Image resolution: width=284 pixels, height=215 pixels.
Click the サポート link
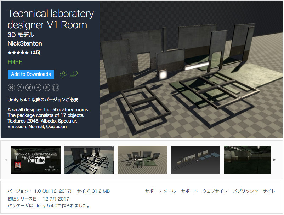[x=189, y=191]
